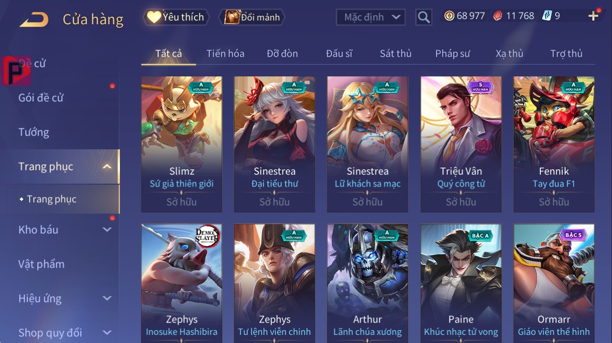Open Gói đề cử in sidebar

pyautogui.click(x=41, y=98)
